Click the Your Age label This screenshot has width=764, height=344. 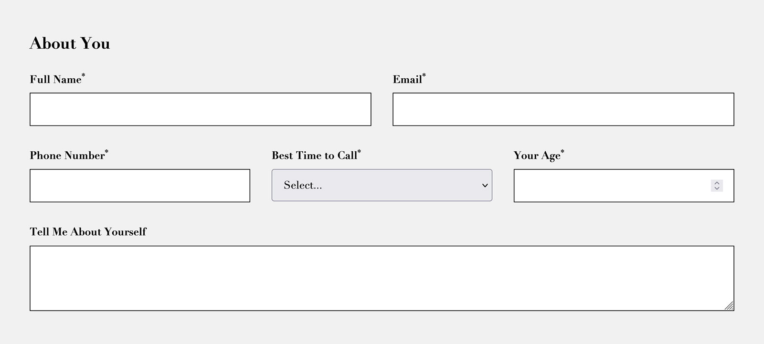pos(535,156)
